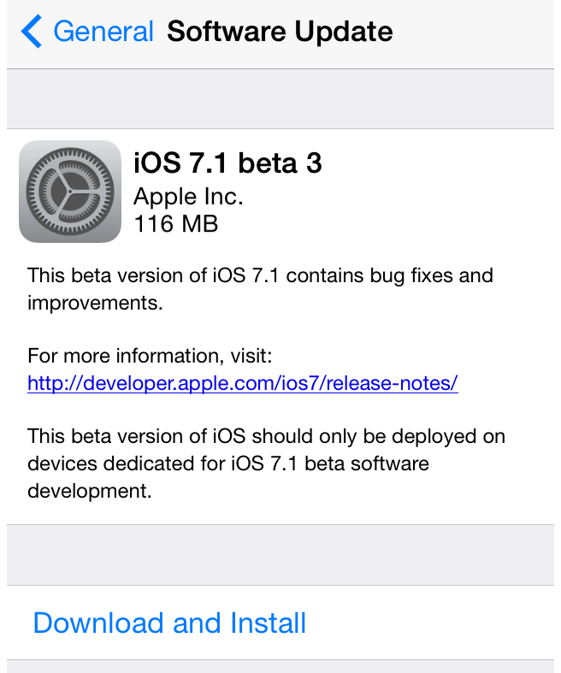The height and width of the screenshot is (673, 561).
Task: Tap the Apple Inc. publisher text
Action: point(189,197)
